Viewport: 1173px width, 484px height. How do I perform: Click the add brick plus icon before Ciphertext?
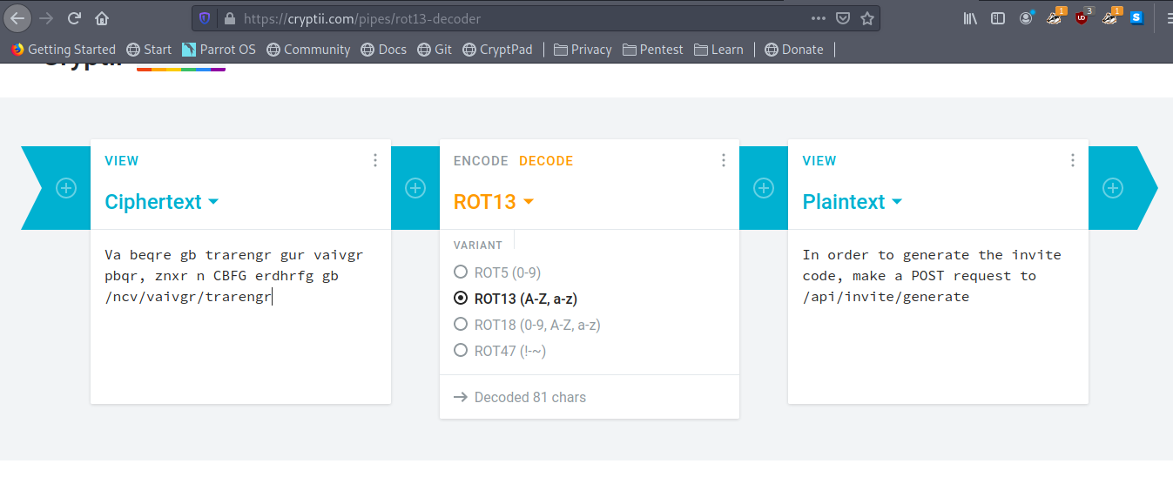tap(66, 188)
